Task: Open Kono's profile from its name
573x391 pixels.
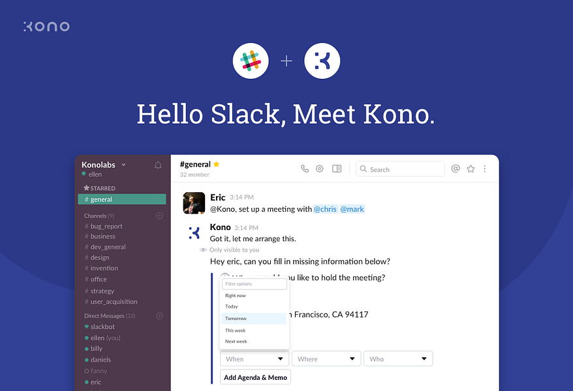Action: click(x=220, y=227)
